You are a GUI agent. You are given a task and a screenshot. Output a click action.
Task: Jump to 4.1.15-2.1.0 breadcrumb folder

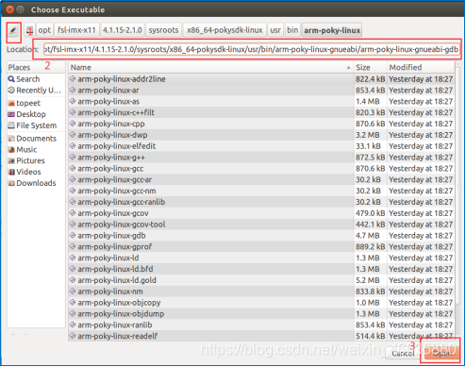pyautogui.click(x=123, y=30)
